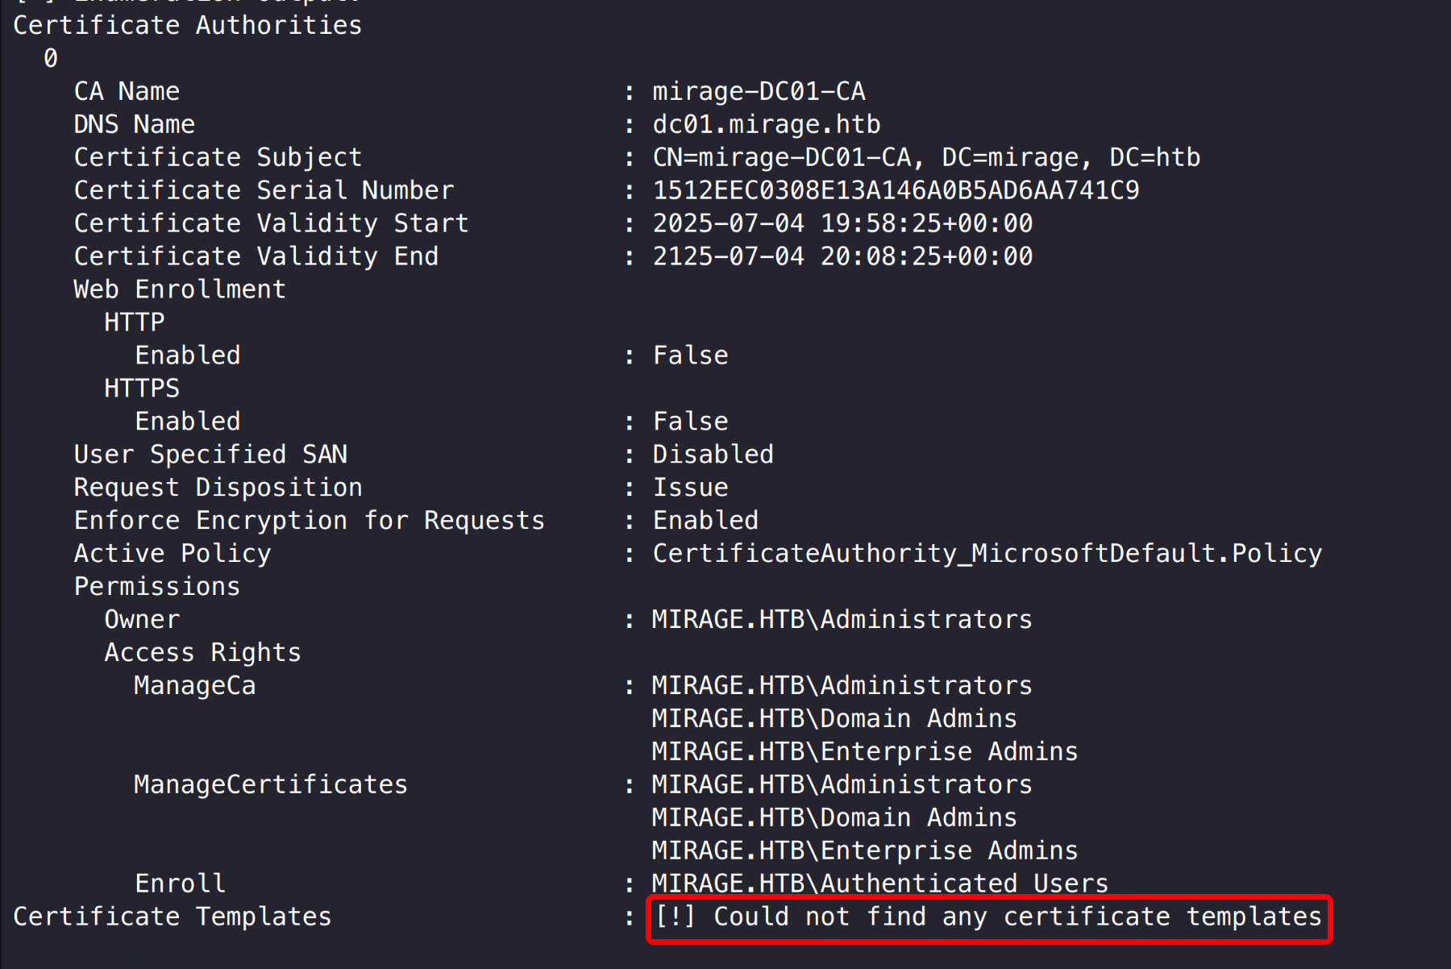Click the Certificate Subject value line

(926, 157)
